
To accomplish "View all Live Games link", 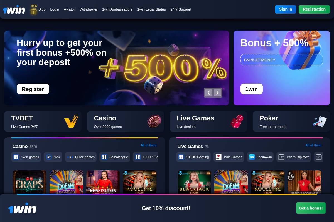I will point(313,145).
